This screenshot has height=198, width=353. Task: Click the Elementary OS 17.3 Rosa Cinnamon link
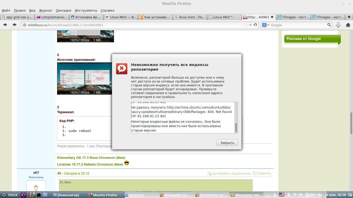coord(91,158)
